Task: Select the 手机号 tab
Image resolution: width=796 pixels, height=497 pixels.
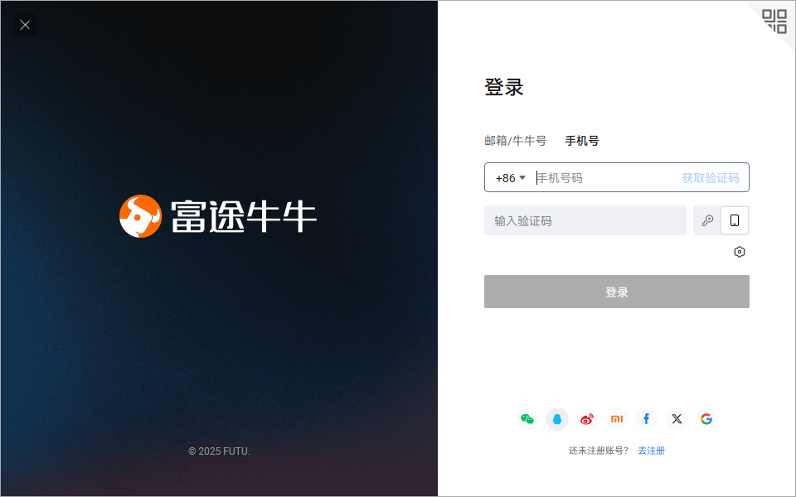Action: tap(582, 141)
